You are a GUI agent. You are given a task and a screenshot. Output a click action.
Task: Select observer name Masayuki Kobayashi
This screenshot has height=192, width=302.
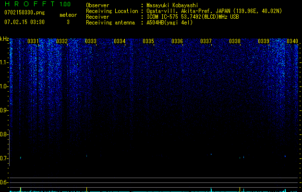point(172,5)
